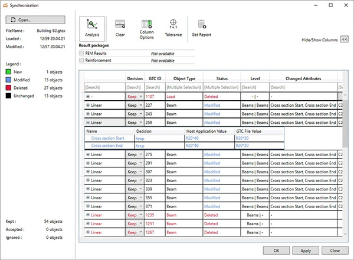The width and height of the screenshot is (354, 260).
Task: Open Decision dropdown for beam 275
Action: click(x=140, y=154)
